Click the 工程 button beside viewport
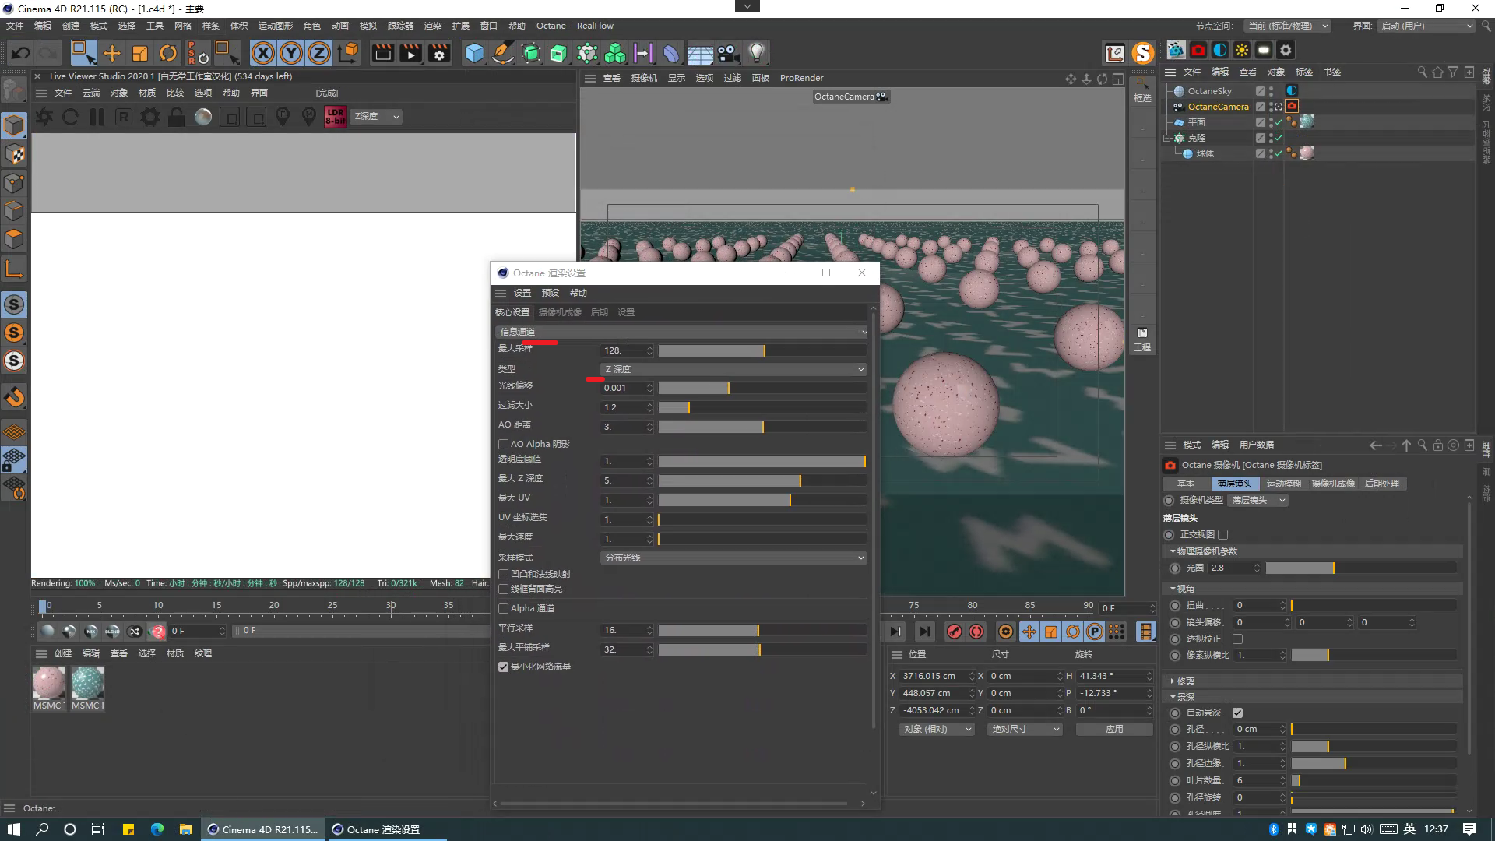1495x841 pixels. 1142,340
